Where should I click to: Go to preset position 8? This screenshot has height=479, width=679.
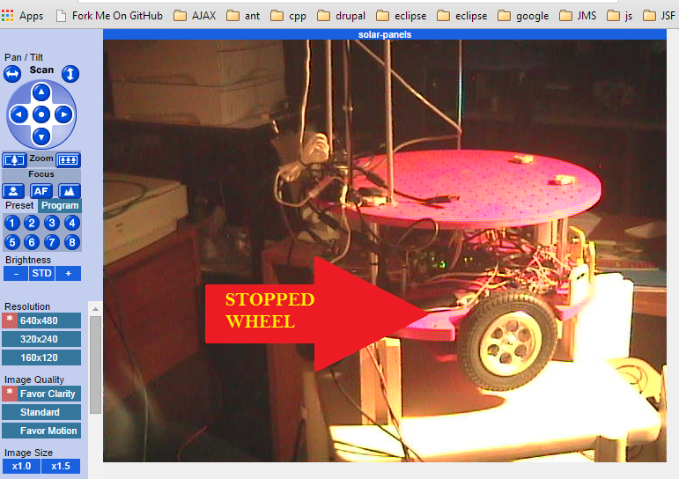72,242
